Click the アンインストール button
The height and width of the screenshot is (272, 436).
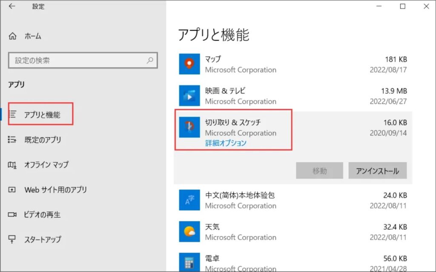coord(377,170)
